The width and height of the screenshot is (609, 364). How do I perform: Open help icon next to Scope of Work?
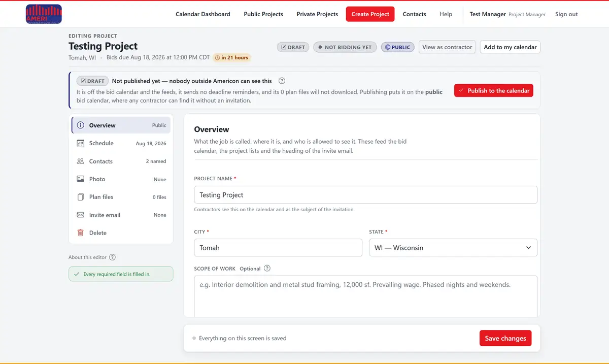coord(267,269)
